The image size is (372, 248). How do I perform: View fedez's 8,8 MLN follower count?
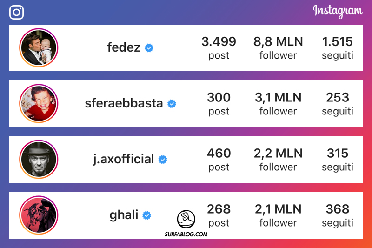pyautogui.click(x=278, y=47)
